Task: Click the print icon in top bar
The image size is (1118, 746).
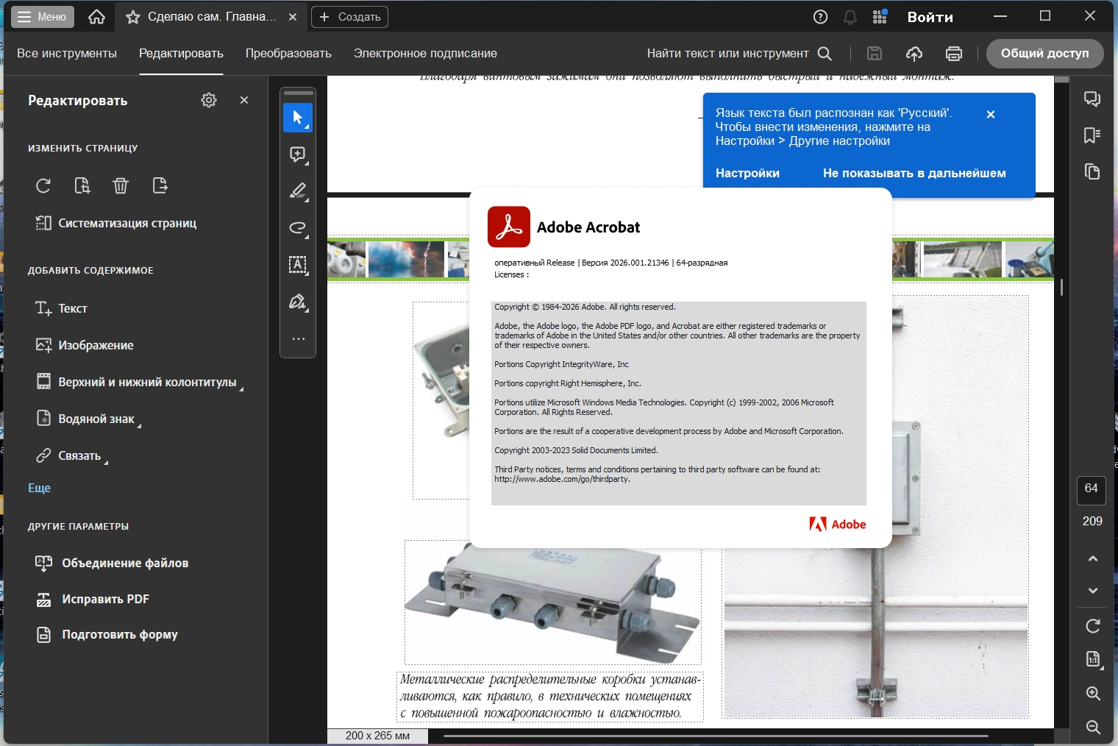Action: [x=954, y=54]
